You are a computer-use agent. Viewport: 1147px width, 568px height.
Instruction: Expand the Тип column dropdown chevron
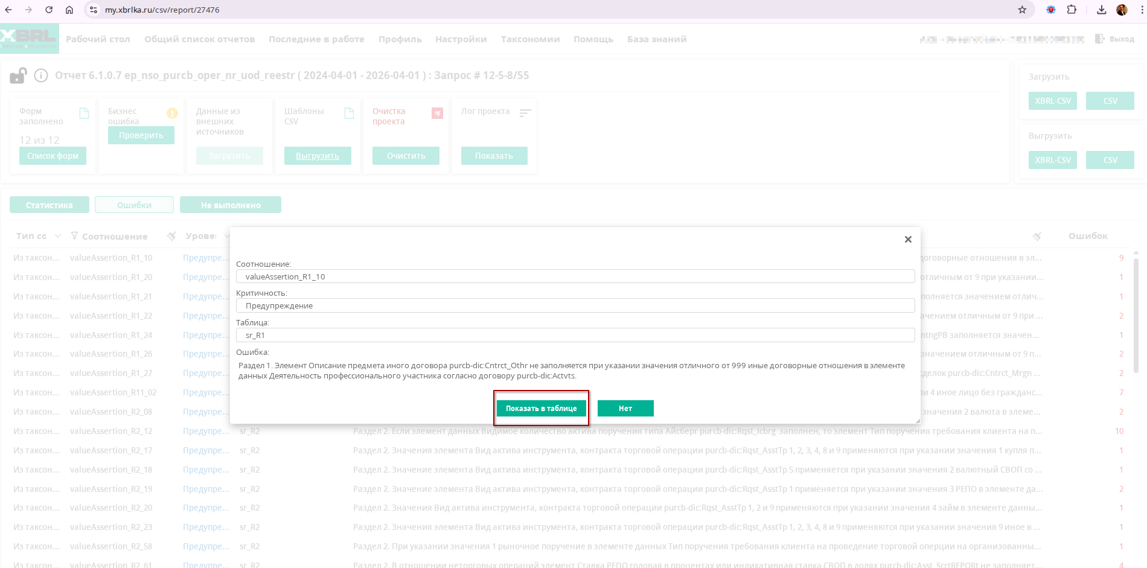58,236
